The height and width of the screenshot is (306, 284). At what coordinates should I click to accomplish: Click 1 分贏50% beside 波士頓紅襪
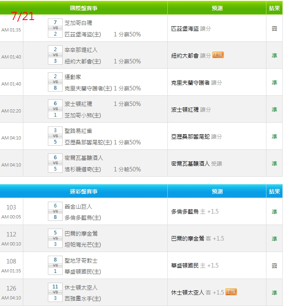click(127, 104)
